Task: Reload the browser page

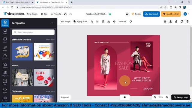Action: (12, 7)
